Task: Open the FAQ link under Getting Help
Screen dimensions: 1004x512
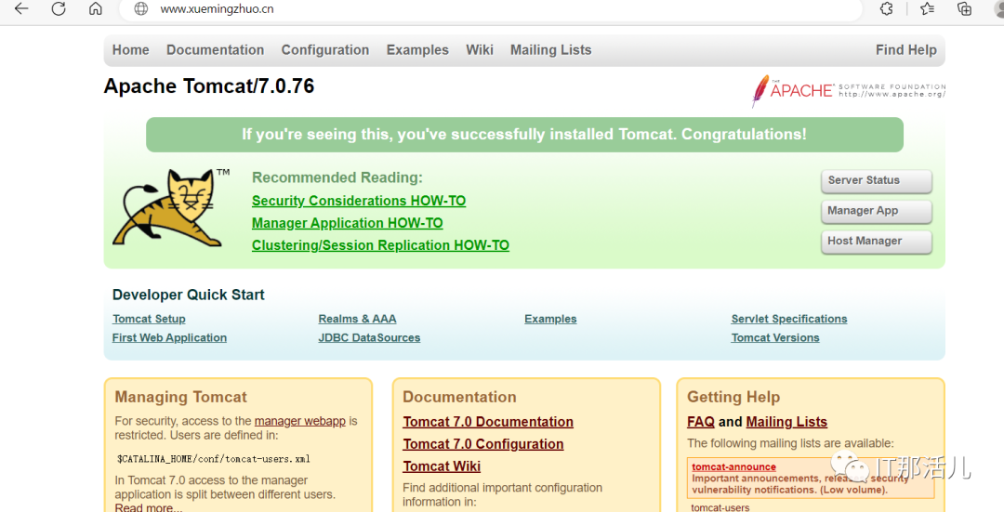Action: coord(701,422)
